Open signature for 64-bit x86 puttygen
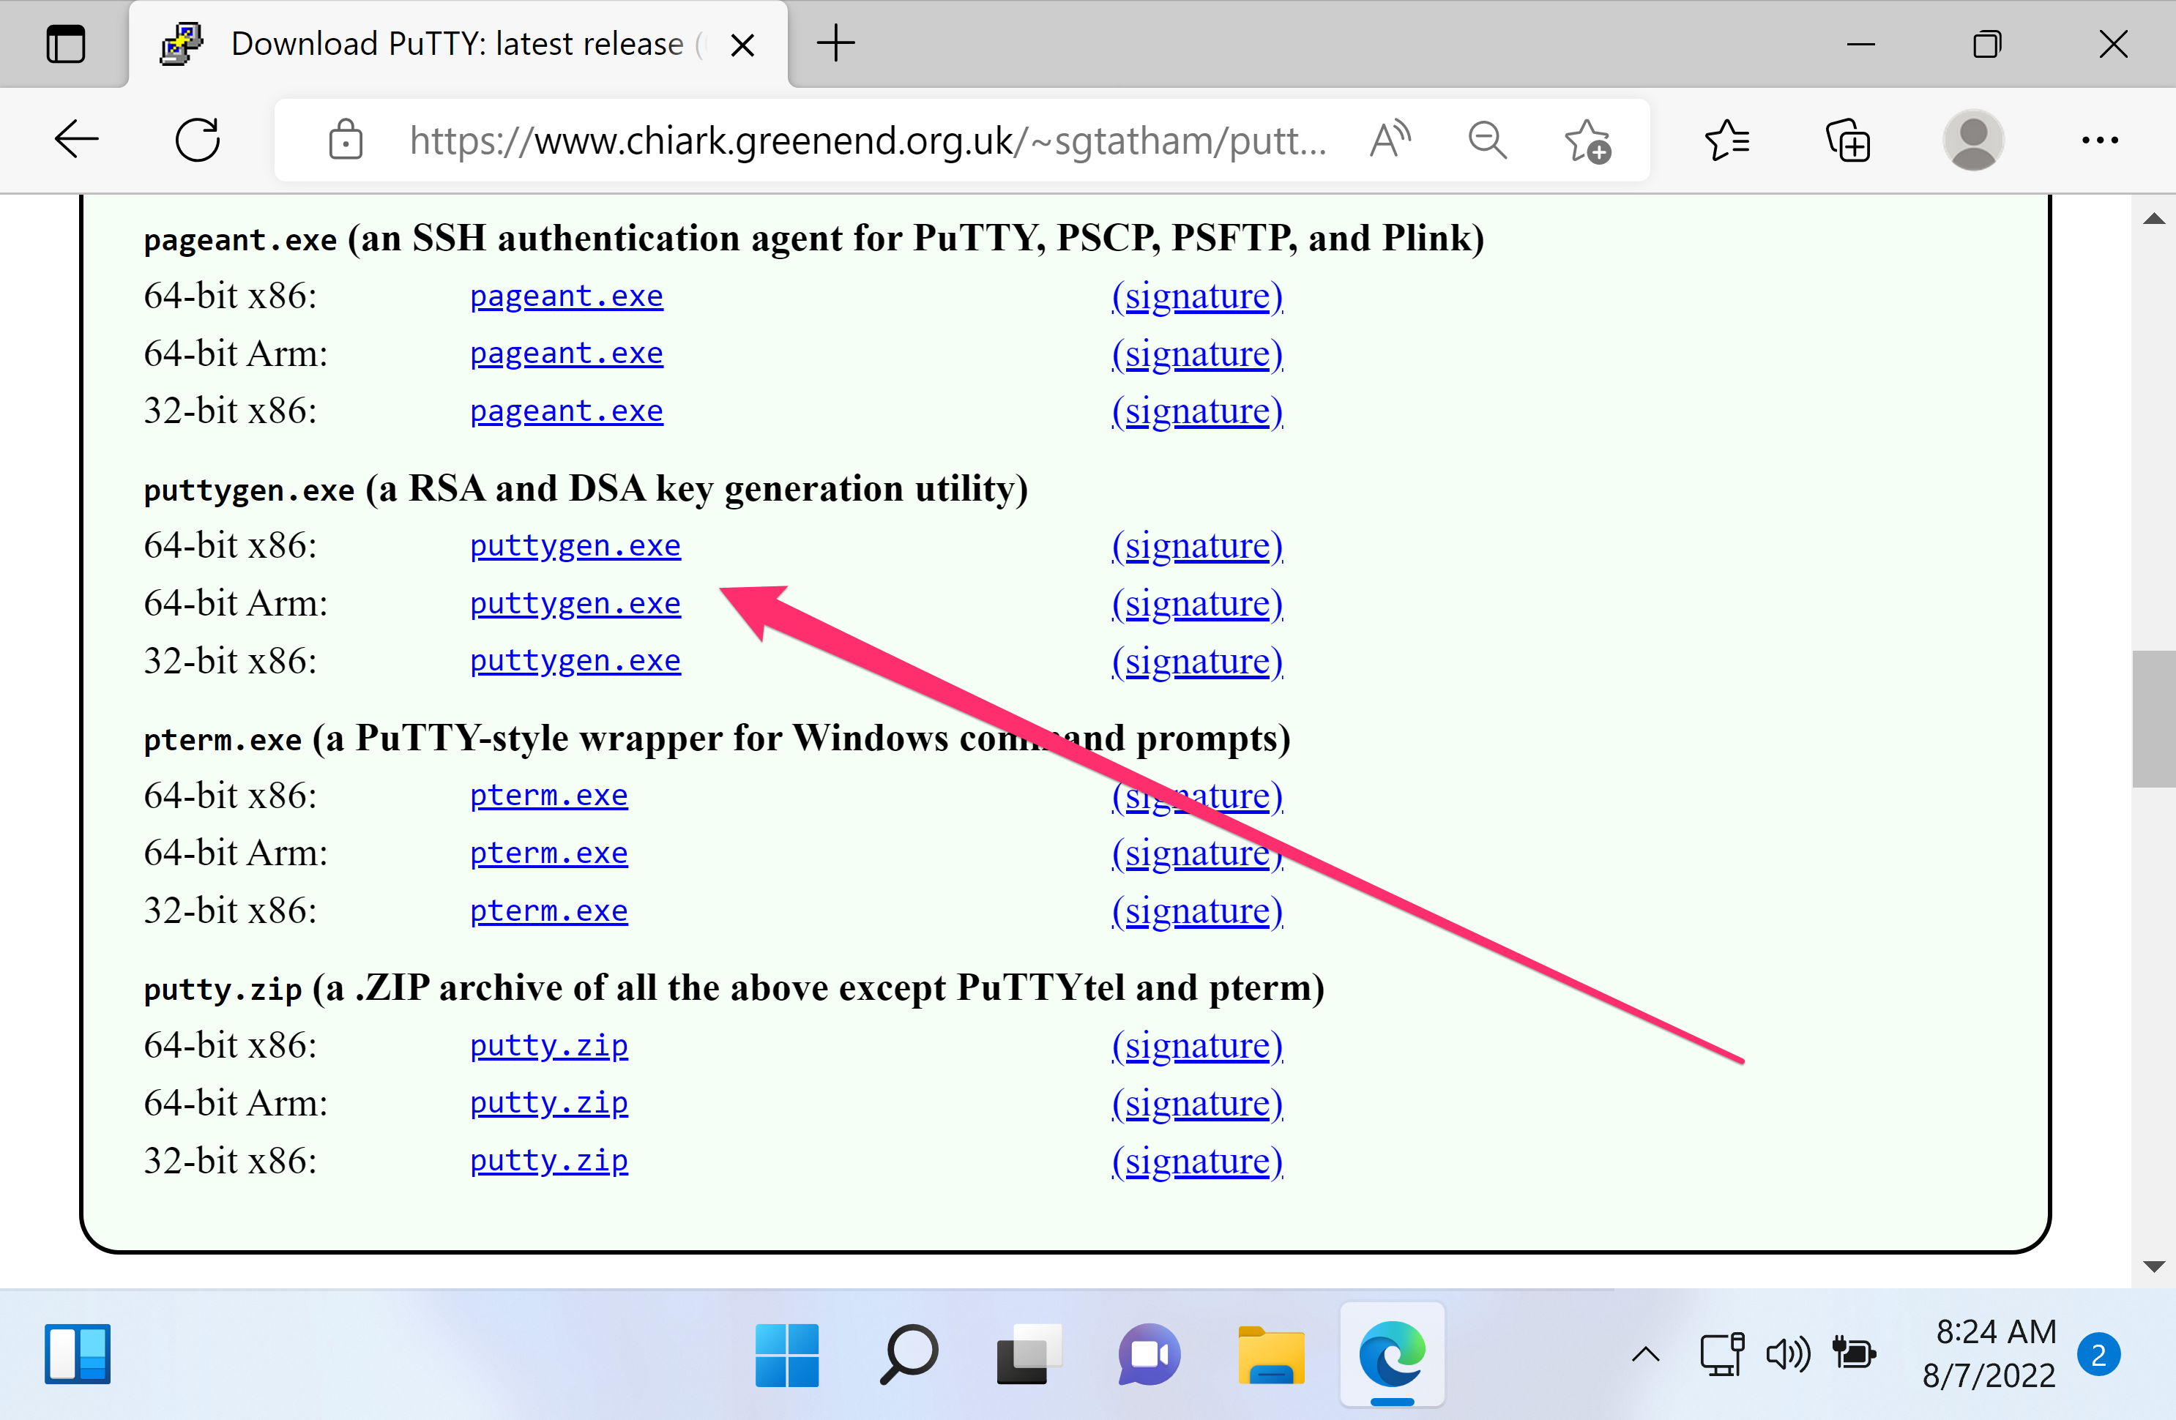The height and width of the screenshot is (1420, 2176). [x=1197, y=547]
